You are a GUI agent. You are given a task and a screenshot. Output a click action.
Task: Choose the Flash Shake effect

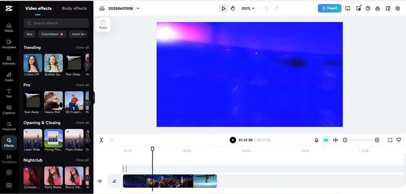pos(74,138)
